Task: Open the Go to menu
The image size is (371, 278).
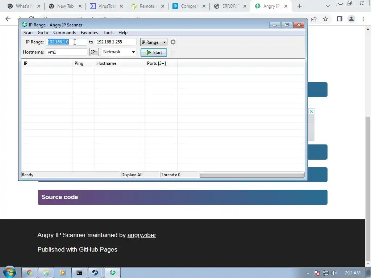Action: 43,33
